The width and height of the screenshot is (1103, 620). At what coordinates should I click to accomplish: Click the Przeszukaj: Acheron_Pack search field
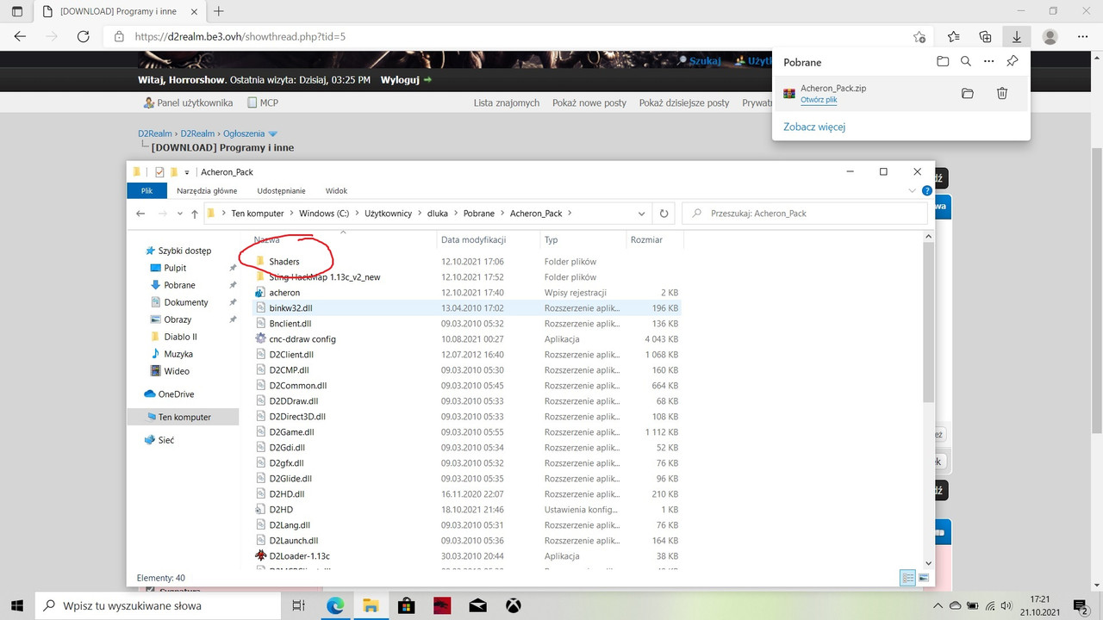[x=807, y=214]
